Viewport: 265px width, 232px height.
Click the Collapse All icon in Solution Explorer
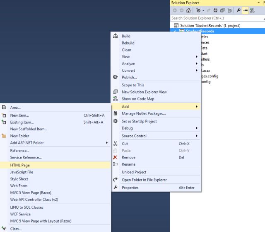pos(222,10)
